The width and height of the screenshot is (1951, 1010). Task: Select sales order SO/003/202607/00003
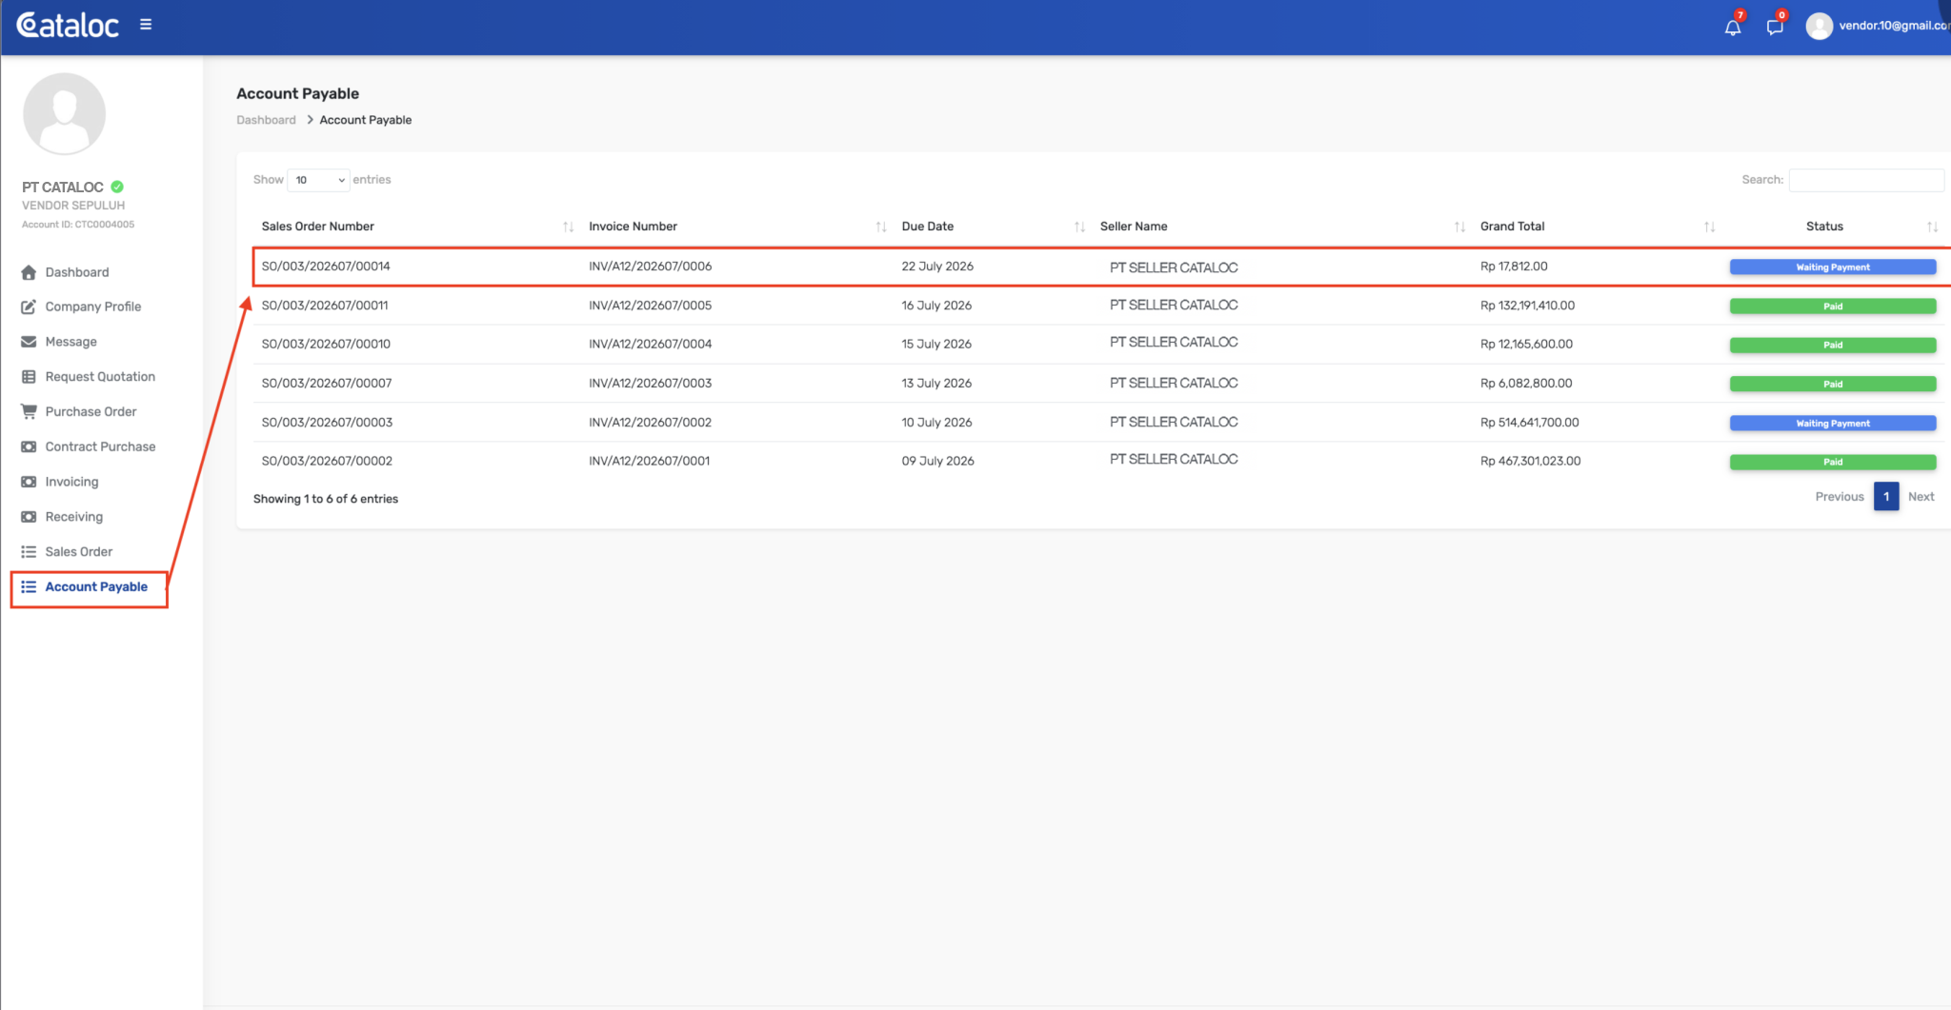327,422
